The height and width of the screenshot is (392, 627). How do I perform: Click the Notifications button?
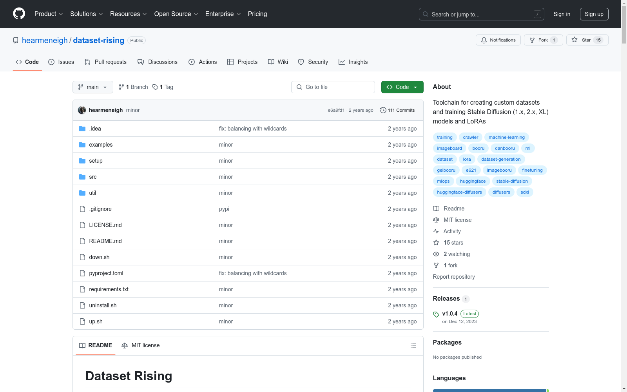pos(498,40)
